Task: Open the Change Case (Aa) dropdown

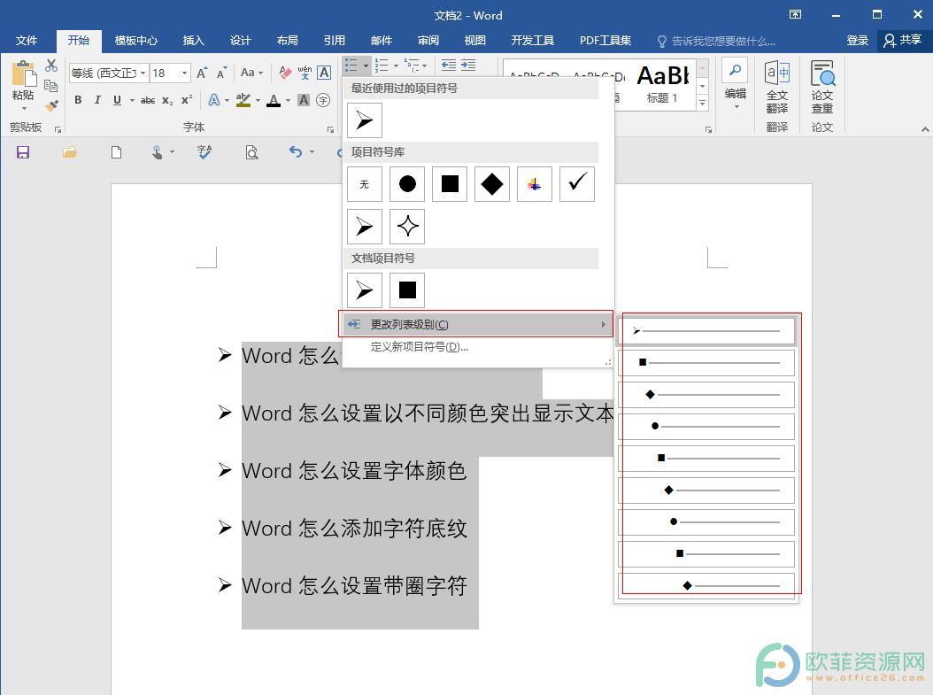Action: point(251,73)
